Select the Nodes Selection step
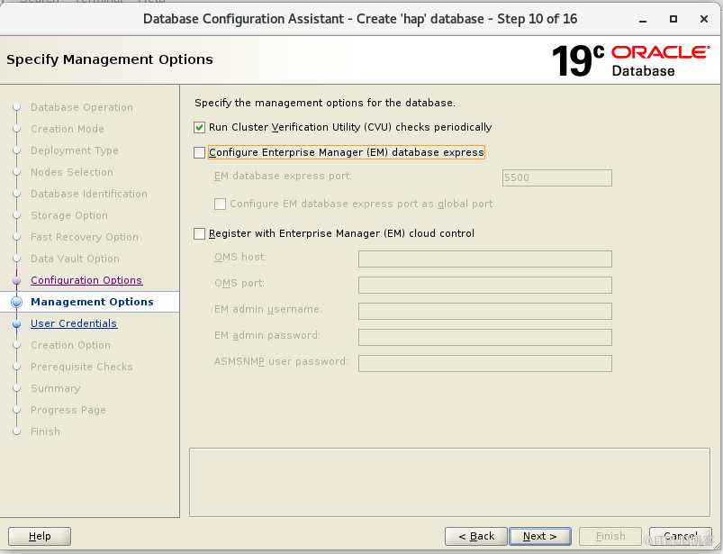The image size is (723, 554). point(72,172)
